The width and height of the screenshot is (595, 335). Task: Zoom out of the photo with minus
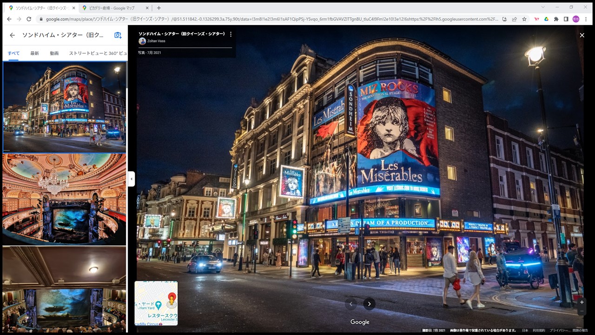(582, 311)
